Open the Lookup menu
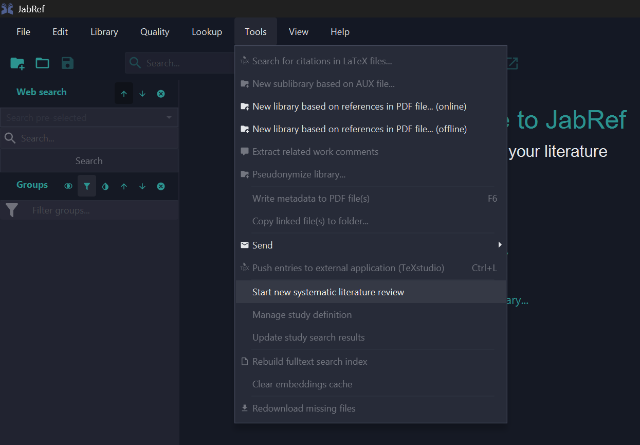 (207, 32)
